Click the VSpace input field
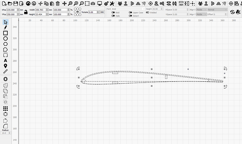242x144 pixels. click(x=180, y=14)
